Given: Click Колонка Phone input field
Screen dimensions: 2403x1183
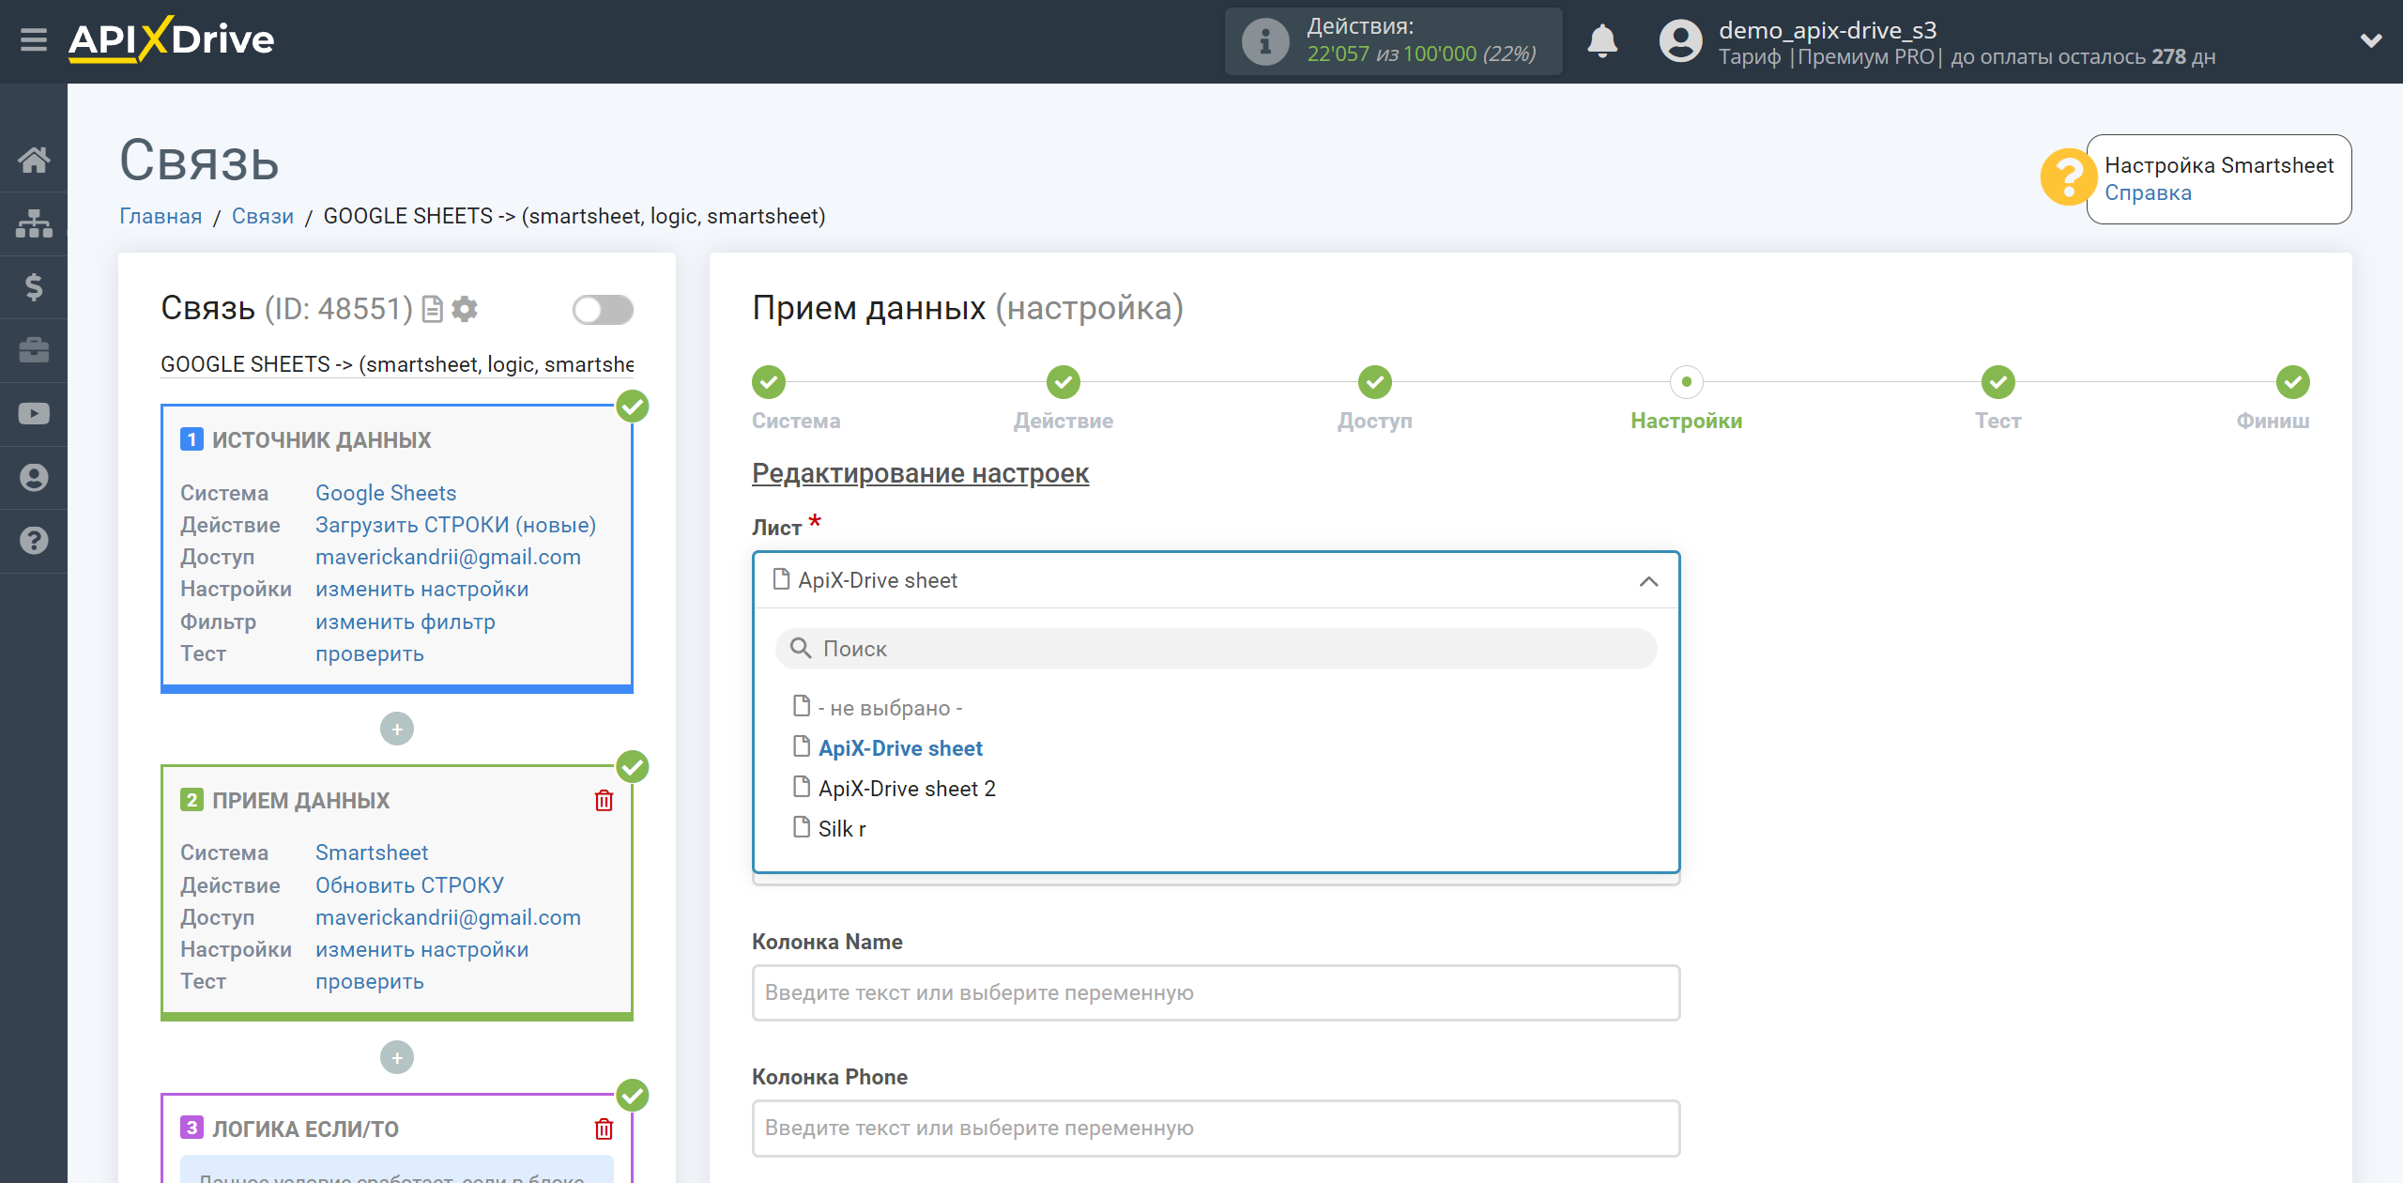Looking at the screenshot, I should tap(1217, 1128).
